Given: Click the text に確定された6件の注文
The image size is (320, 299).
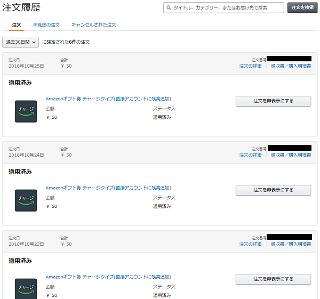Looking at the screenshot, I should pyautogui.click(x=66, y=42).
